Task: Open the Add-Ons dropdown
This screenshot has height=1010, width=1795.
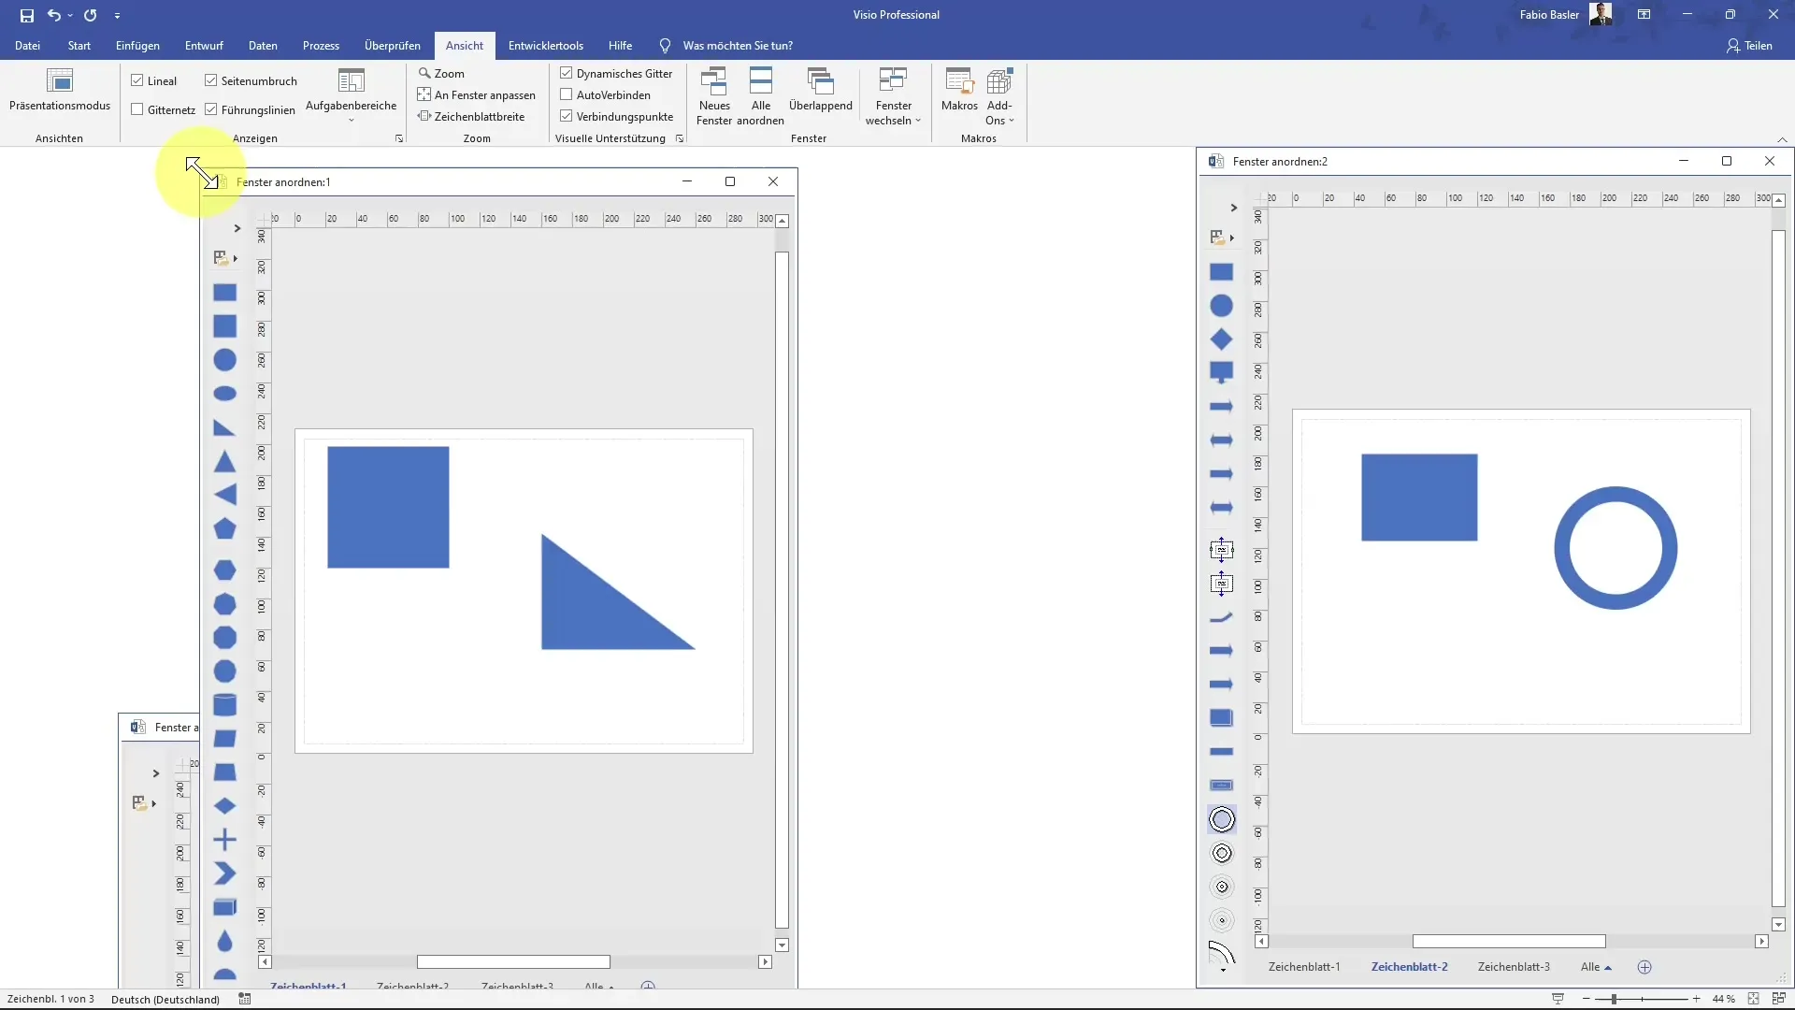Action: [x=999, y=96]
